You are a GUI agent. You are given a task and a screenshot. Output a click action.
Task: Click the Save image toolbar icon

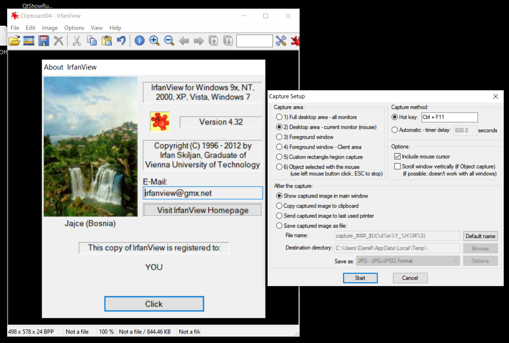coord(43,41)
